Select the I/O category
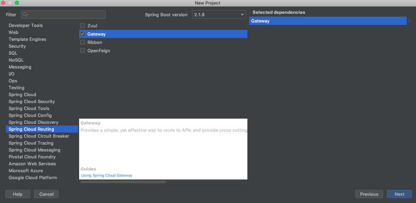This screenshot has width=416, height=203. 11,74
